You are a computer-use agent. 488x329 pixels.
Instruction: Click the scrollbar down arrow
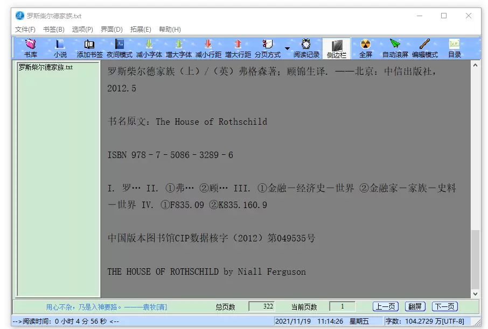point(475,294)
